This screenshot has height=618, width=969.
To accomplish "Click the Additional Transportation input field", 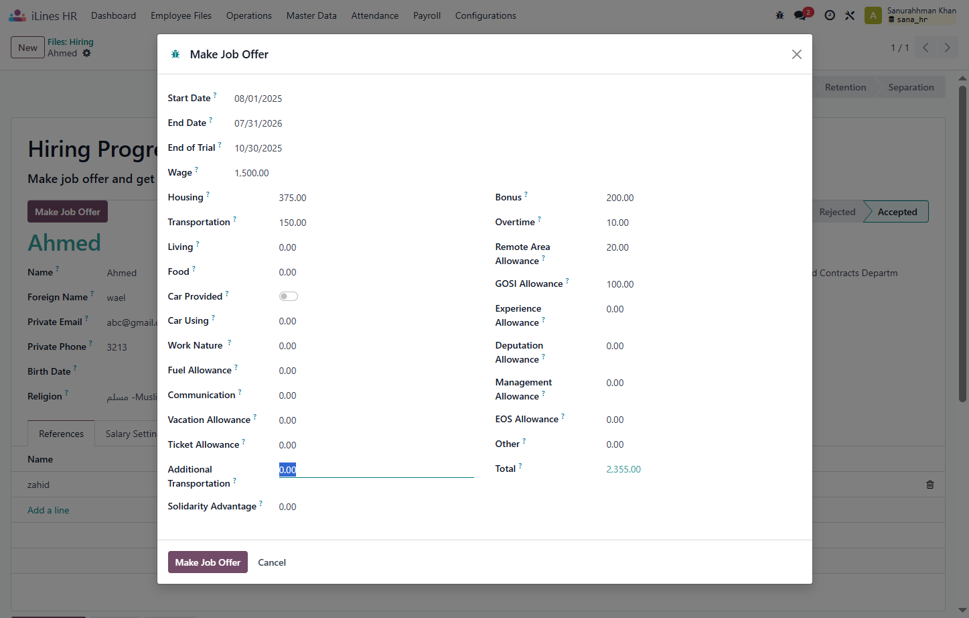I will 376,470.
